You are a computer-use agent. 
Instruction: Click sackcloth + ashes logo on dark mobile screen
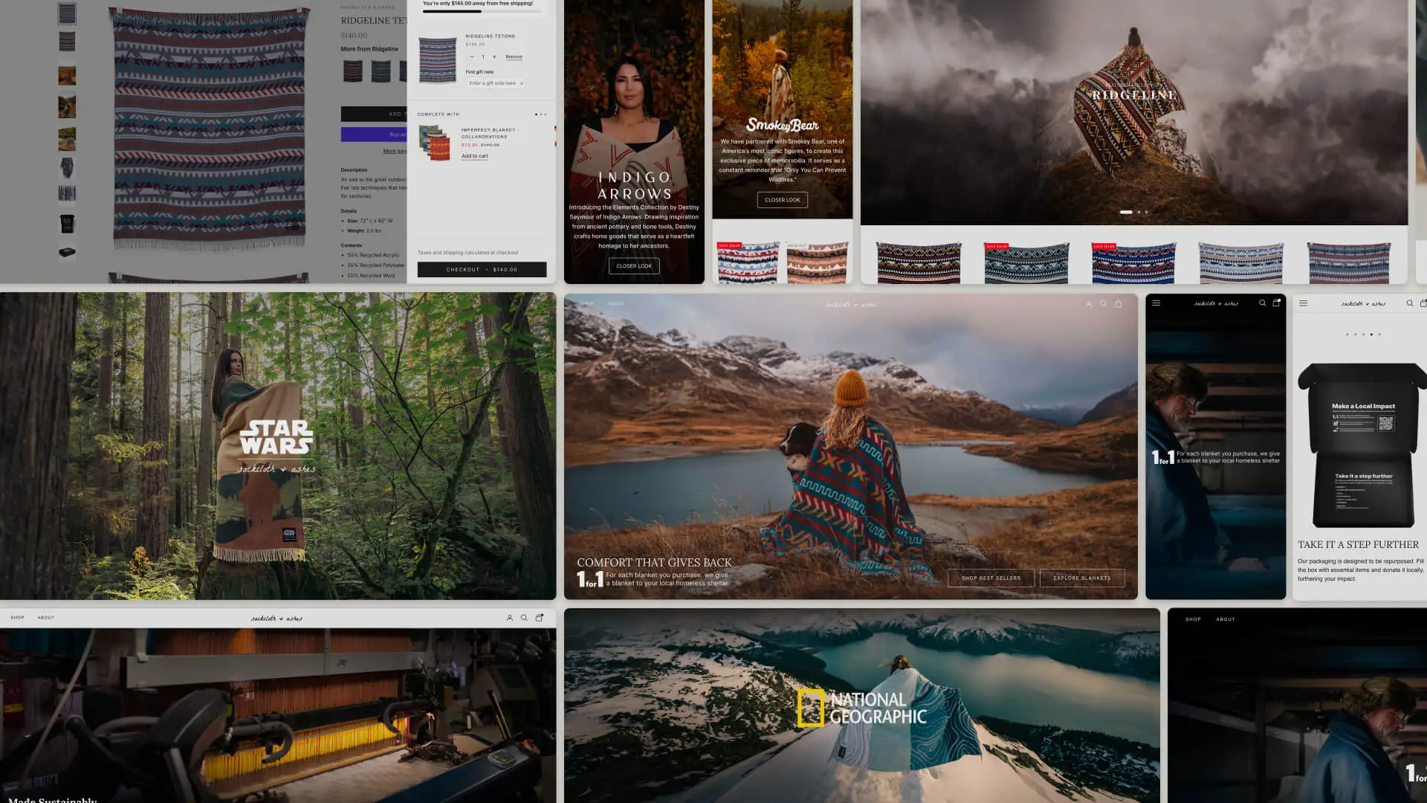[1216, 303]
